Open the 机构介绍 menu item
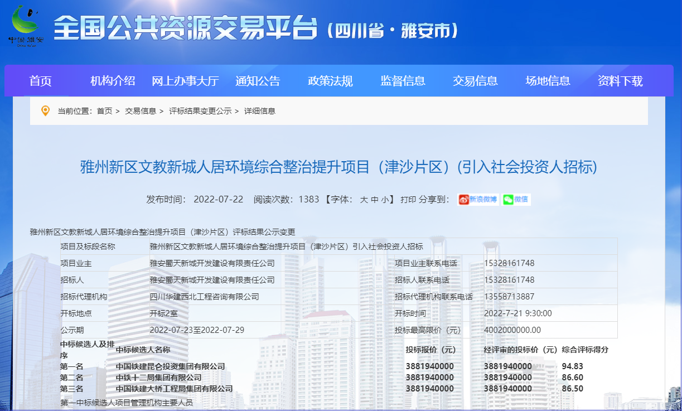Viewport: 682px width, 411px height. [x=113, y=81]
